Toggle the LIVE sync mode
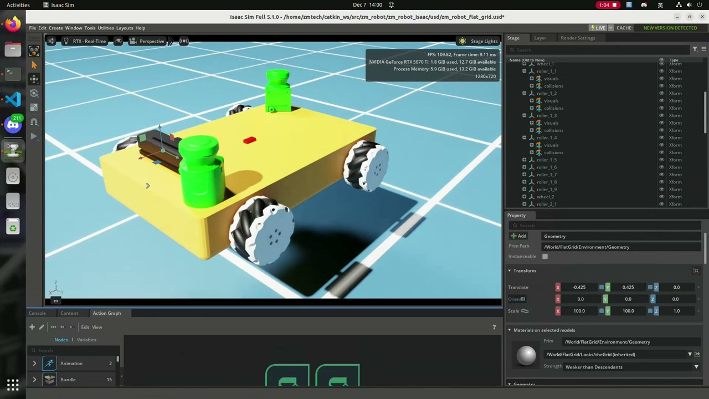 [x=598, y=27]
